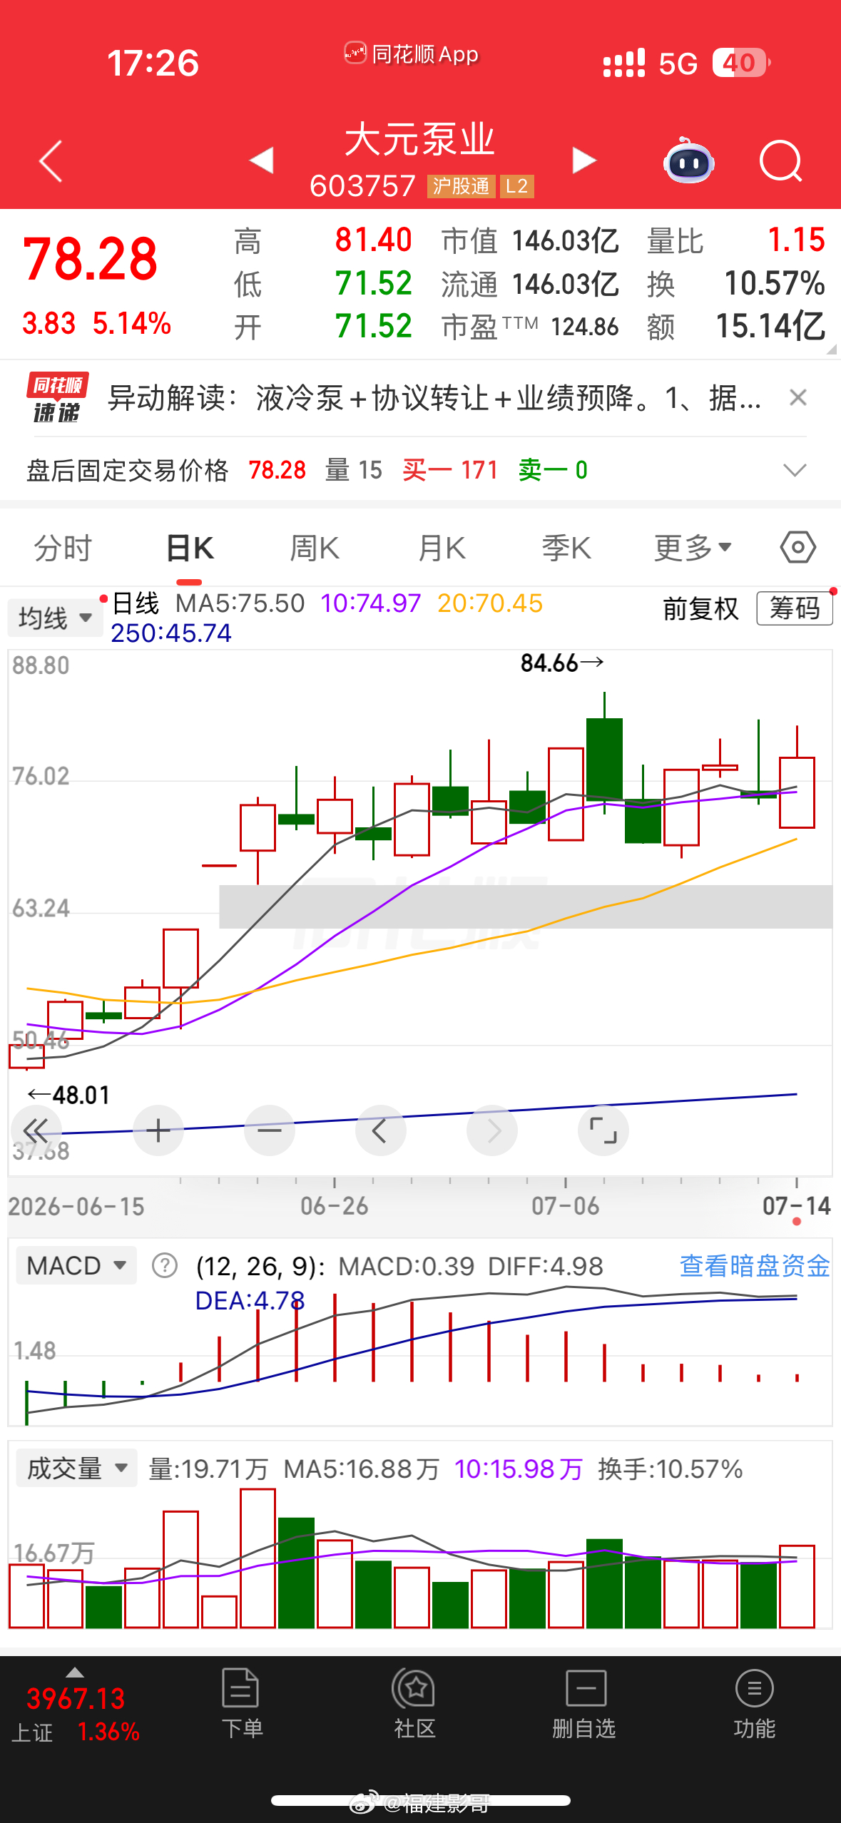Tap 同花顺 App return pill in status bar
The height and width of the screenshot is (1823, 841).
(412, 54)
